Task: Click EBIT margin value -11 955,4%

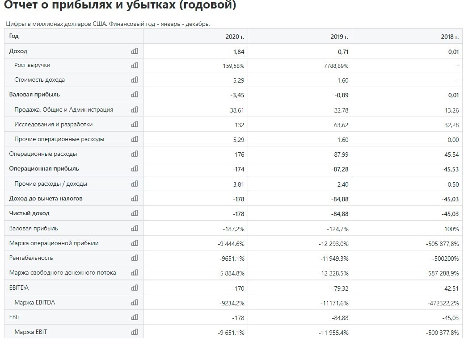Action: click(333, 333)
